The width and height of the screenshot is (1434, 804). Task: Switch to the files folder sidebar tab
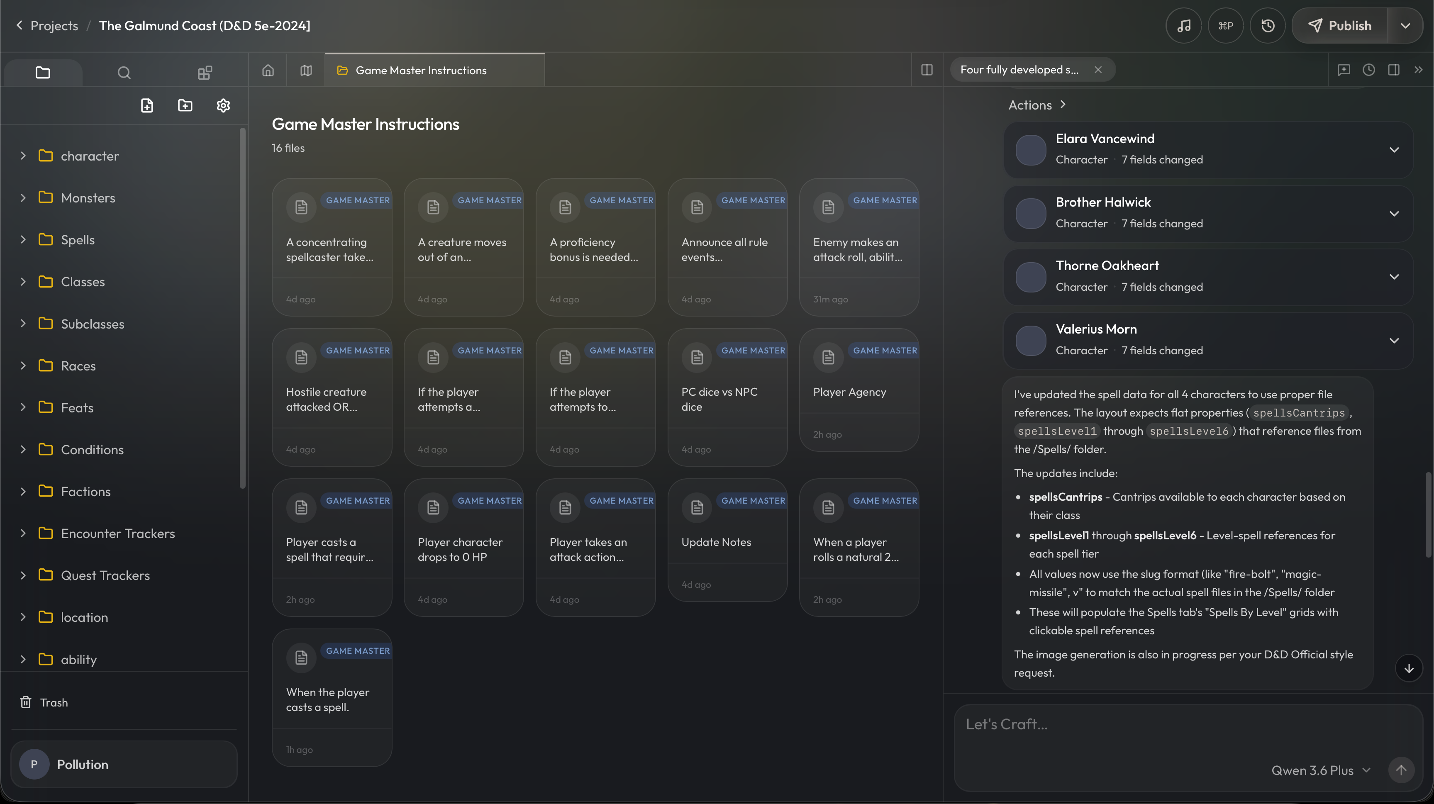pyautogui.click(x=43, y=72)
